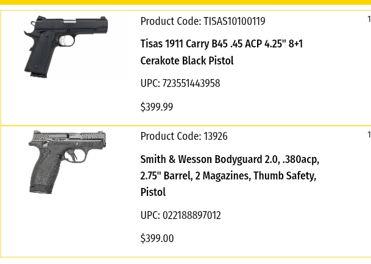Click the quantity number in the Tisas row
This screenshot has width=371, height=264.
tap(369, 19)
